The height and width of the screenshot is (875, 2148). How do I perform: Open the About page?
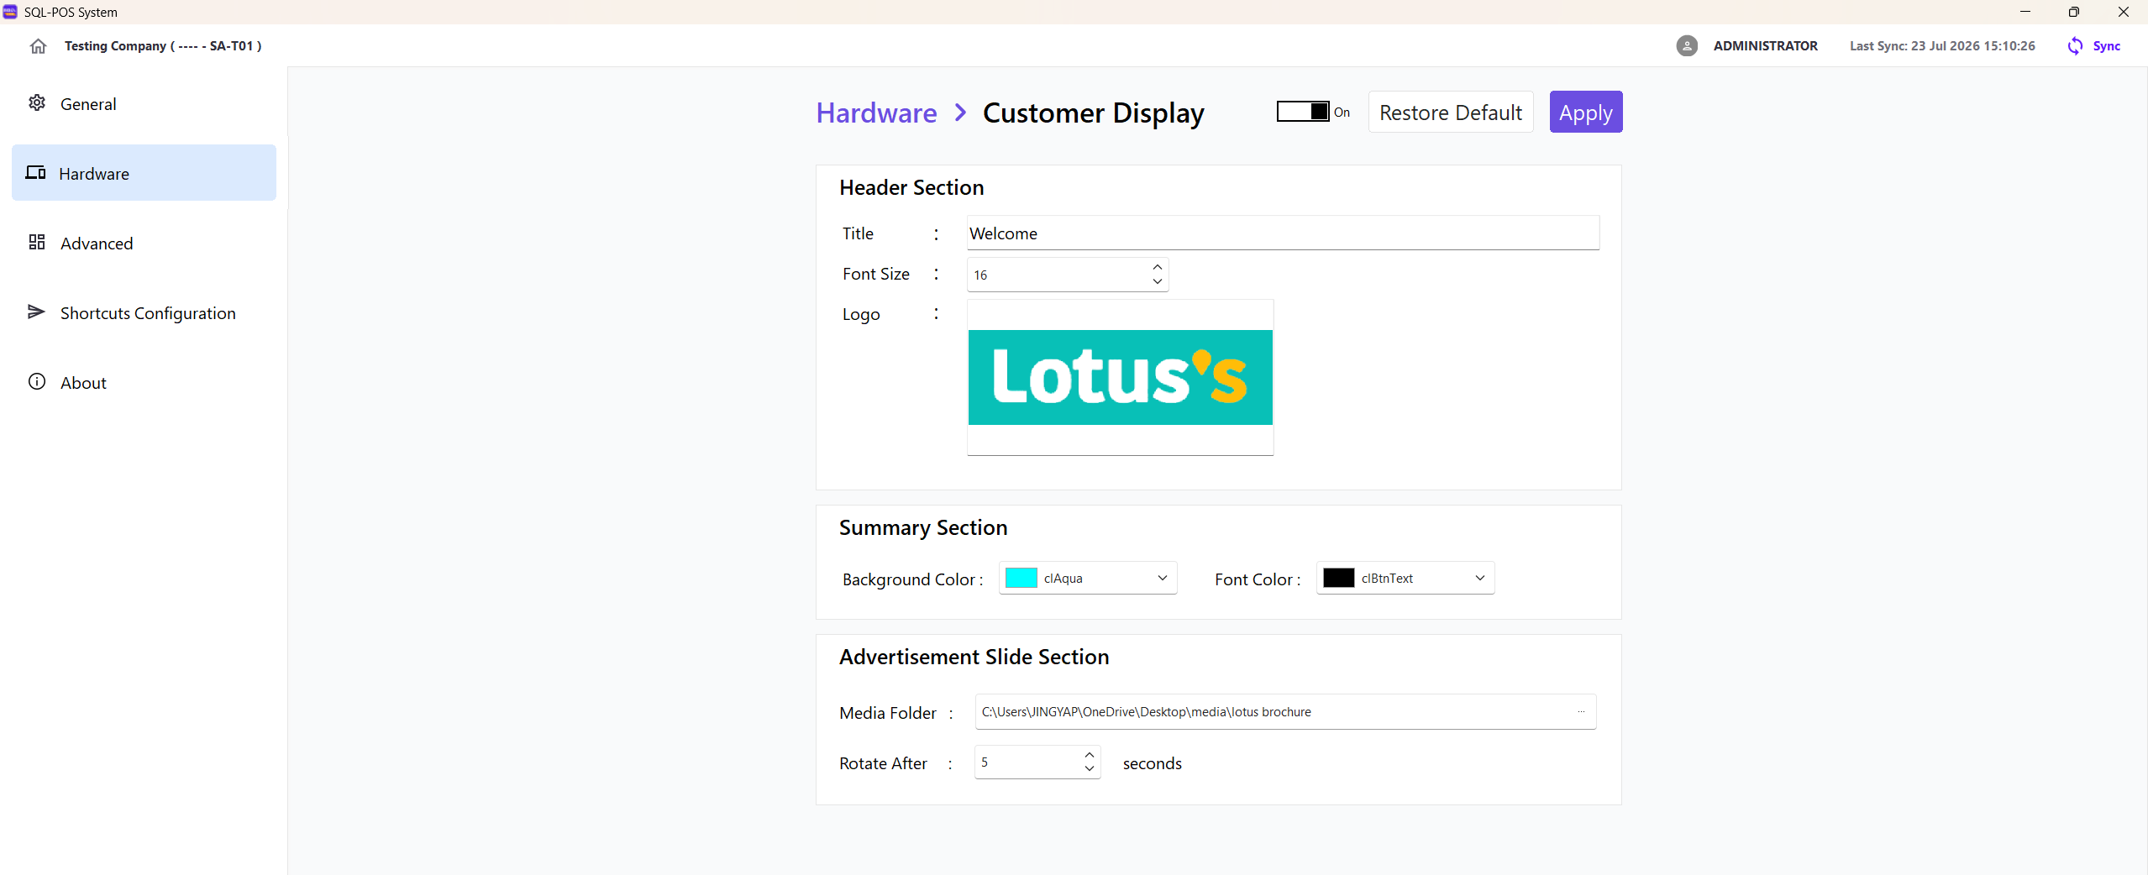144,382
